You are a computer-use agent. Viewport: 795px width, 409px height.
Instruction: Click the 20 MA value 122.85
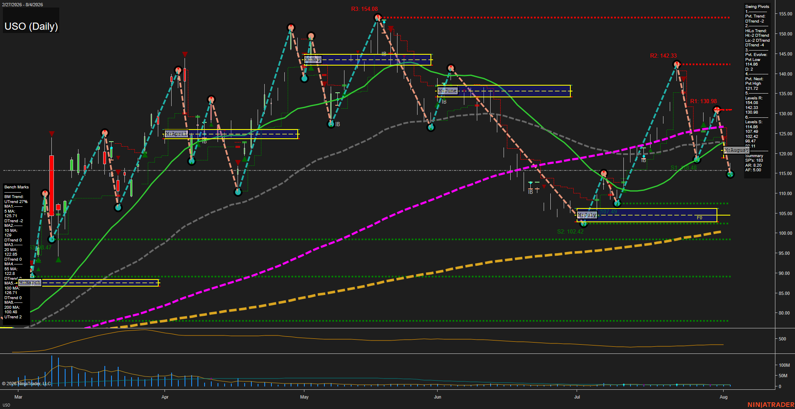tap(11, 254)
